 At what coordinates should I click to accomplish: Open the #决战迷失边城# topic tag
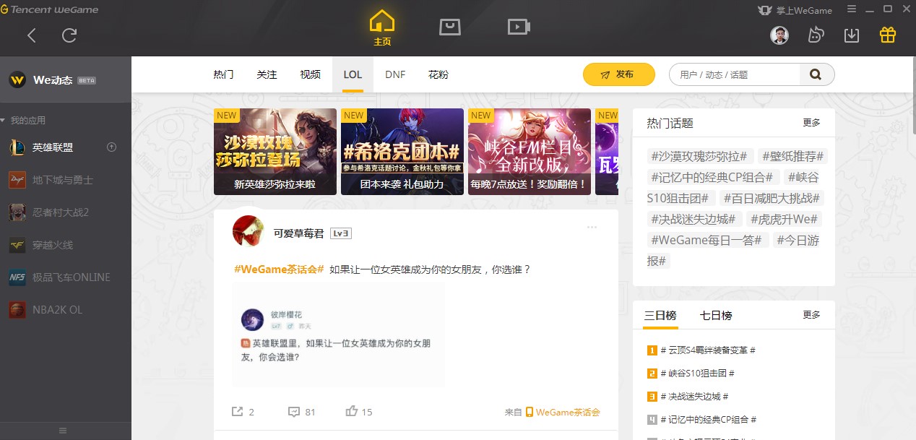694,219
